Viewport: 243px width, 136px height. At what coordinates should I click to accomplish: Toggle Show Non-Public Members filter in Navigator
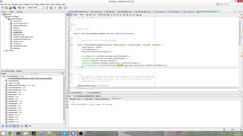point(14,126)
